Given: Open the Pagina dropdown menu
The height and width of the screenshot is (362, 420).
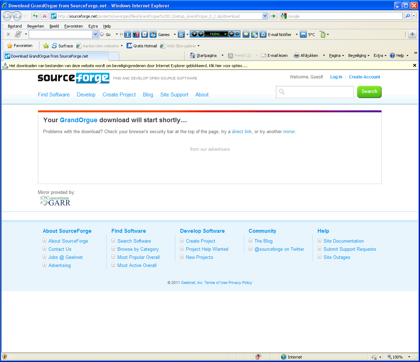Looking at the screenshot, I should [x=337, y=55].
